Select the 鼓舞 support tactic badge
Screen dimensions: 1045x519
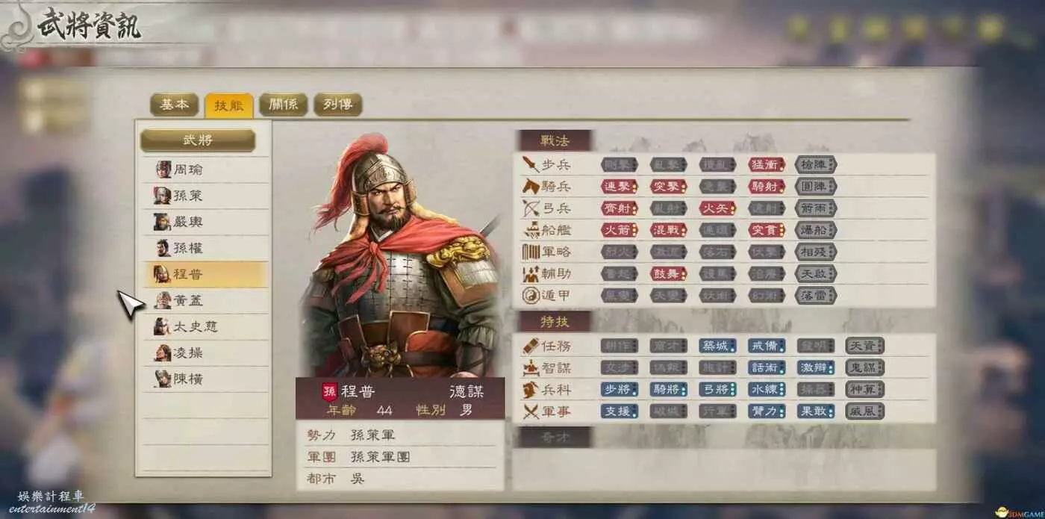coord(669,274)
